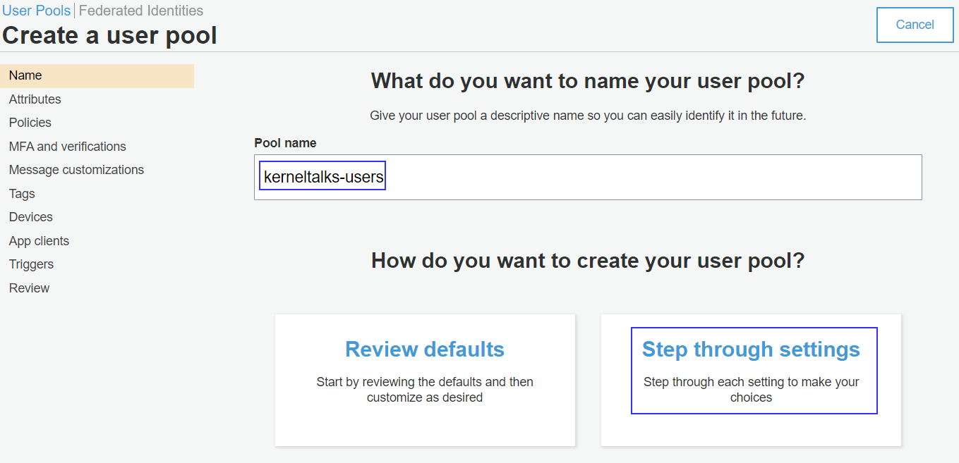The image size is (959, 463).
Task: Open Message customizations settings
Action: click(76, 169)
